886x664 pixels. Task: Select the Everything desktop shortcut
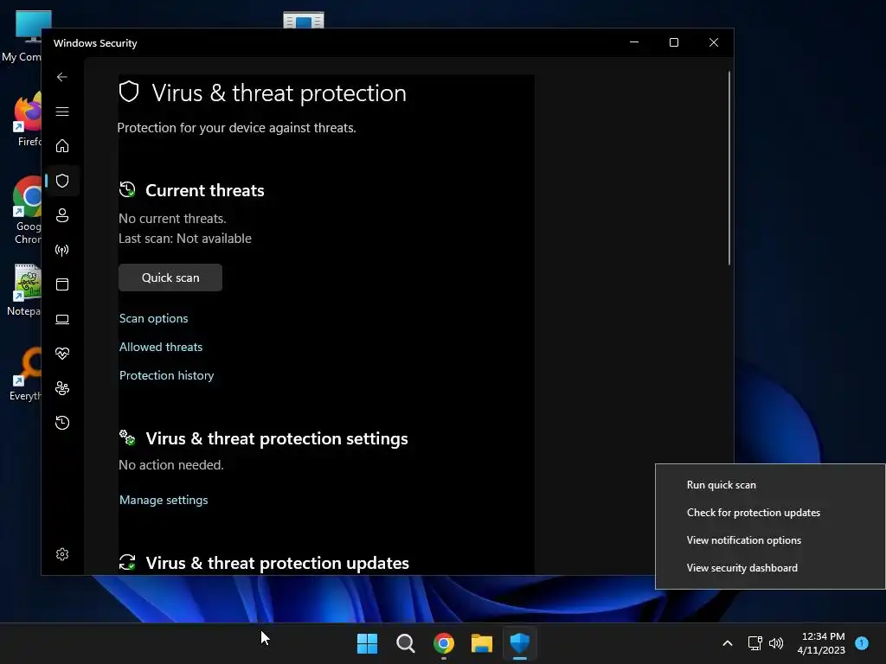tap(26, 374)
